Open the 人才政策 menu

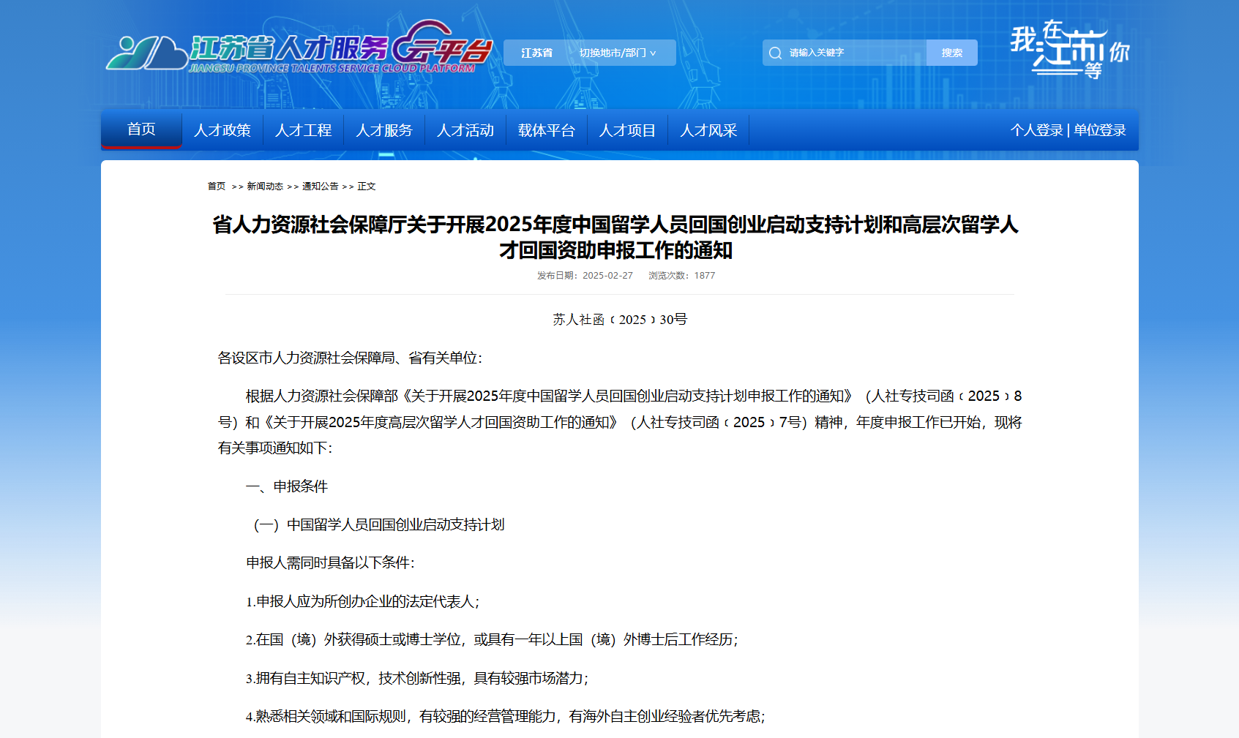coord(222,129)
